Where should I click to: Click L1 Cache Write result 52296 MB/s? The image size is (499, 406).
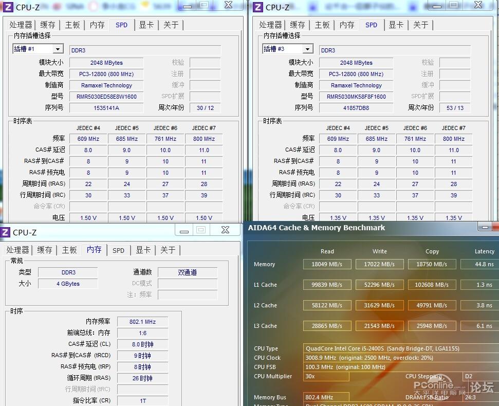(x=379, y=285)
